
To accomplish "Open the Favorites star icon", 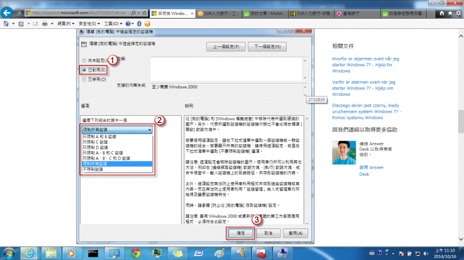I will click(450, 13).
